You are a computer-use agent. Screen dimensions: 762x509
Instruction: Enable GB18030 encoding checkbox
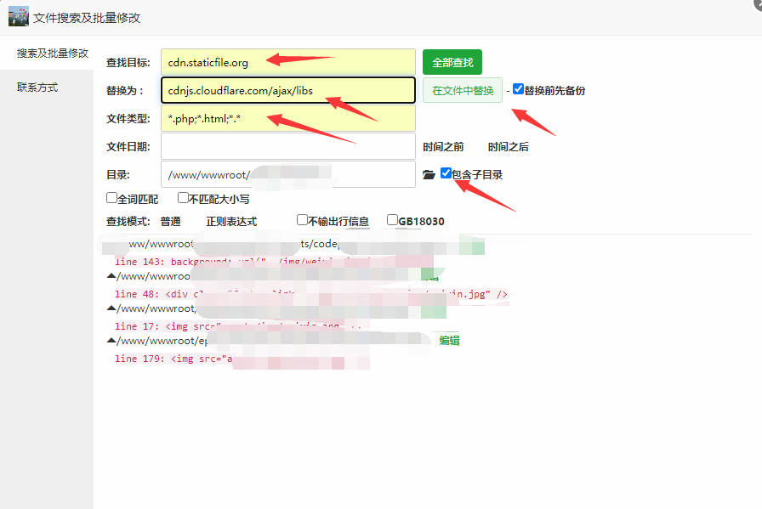tap(392, 220)
